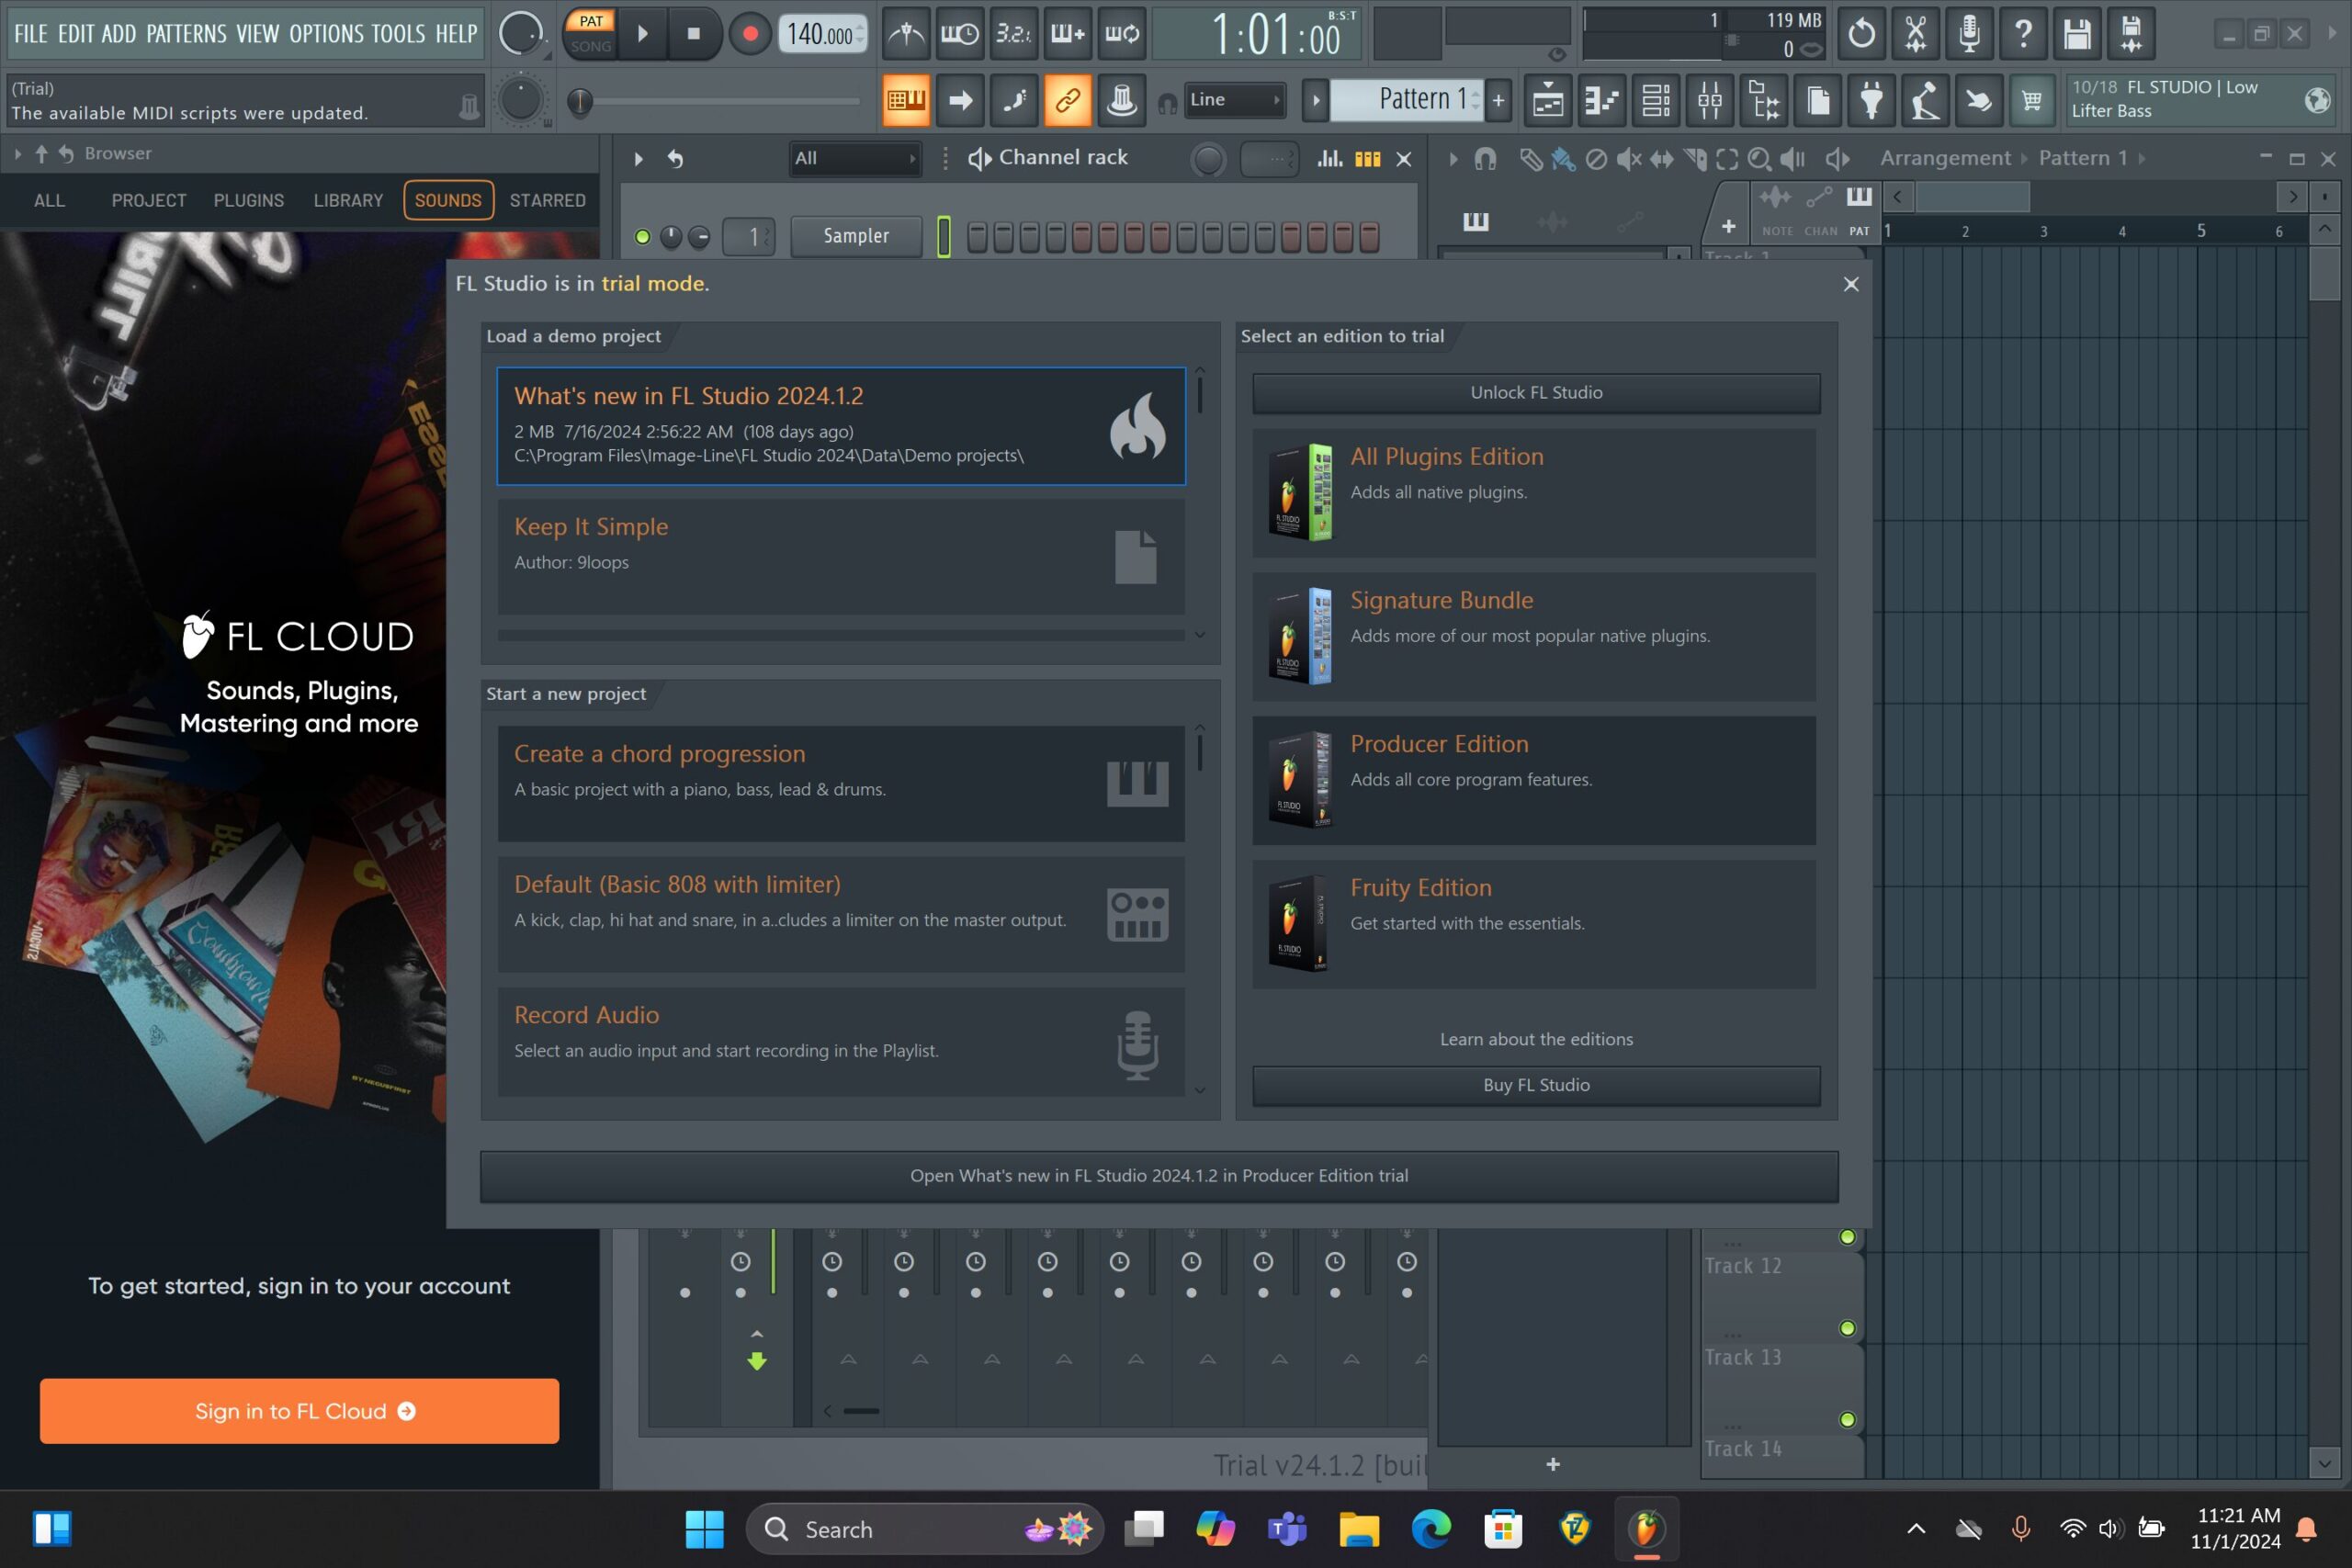Select the playlist zoom tool
Image resolution: width=2352 pixels, height=1568 pixels.
[1759, 158]
